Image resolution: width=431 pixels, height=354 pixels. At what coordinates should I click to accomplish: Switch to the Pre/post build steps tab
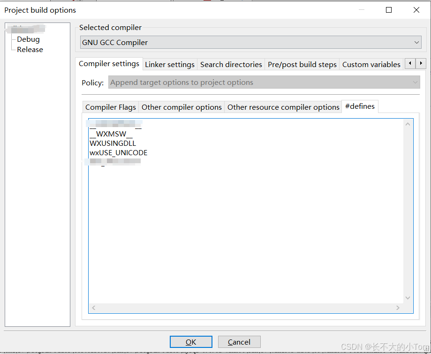[x=302, y=64]
